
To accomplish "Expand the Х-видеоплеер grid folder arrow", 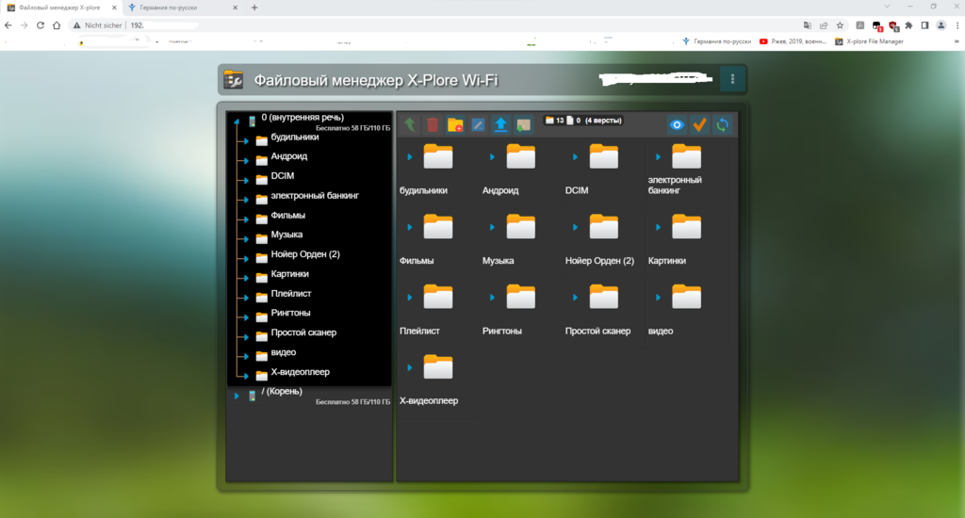I will 409,367.
